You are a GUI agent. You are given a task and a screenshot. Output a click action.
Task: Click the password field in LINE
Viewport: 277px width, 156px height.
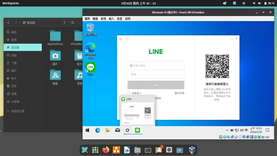point(156,74)
